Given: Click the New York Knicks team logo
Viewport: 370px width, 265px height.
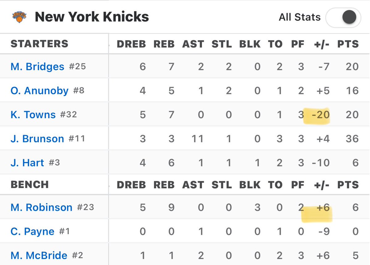Looking at the screenshot, I should 19,17.
